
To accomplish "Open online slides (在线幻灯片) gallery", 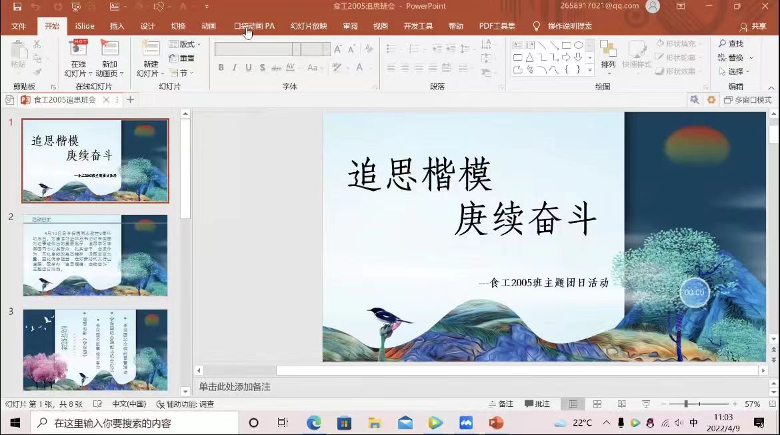I will pyautogui.click(x=78, y=59).
